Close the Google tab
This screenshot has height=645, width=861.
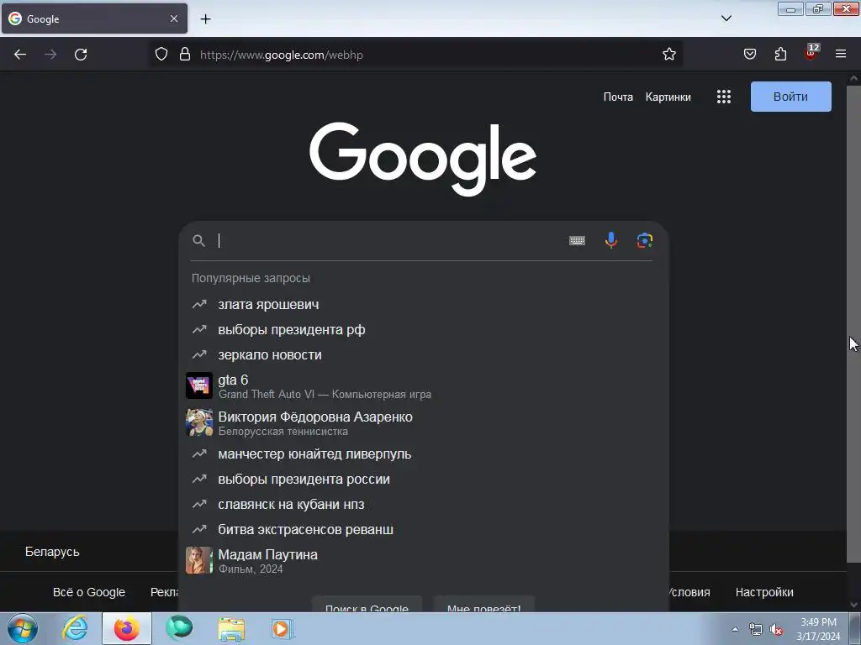173,18
